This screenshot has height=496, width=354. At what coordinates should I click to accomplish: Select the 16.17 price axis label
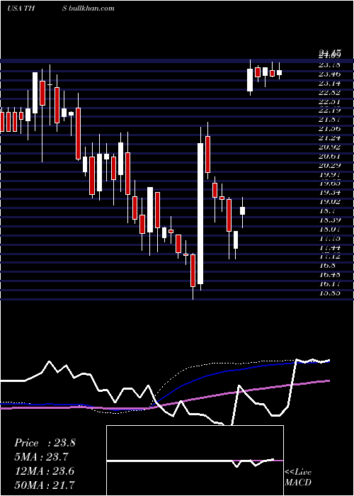coord(329,283)
